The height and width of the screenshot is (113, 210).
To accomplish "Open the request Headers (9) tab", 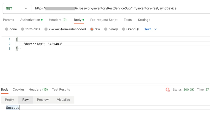I will (58, 20).
